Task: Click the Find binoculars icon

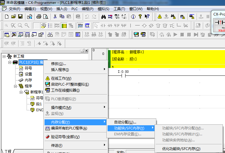Action: tap(103, 16)
